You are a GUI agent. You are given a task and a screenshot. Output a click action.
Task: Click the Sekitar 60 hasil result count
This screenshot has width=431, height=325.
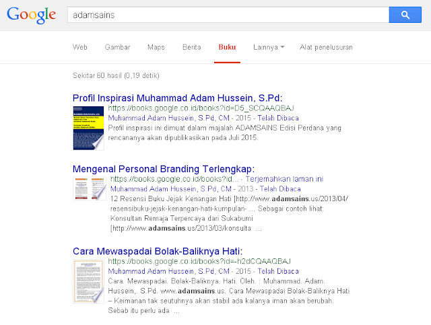[116, 75]
